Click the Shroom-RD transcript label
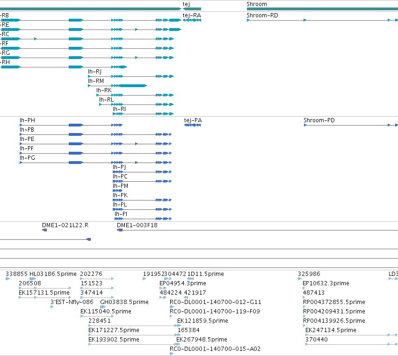 [x=262, y=15]
